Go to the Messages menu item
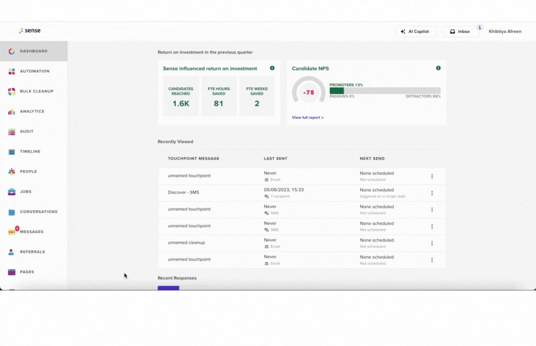The height and width of the screenshot is (346, 536). coord(34,232)
